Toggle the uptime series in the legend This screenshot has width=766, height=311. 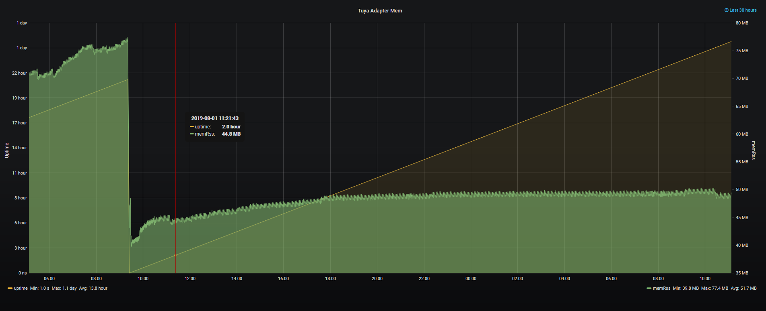[21, 288]
